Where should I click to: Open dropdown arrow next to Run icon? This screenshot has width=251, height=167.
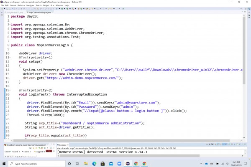(65, 9)
